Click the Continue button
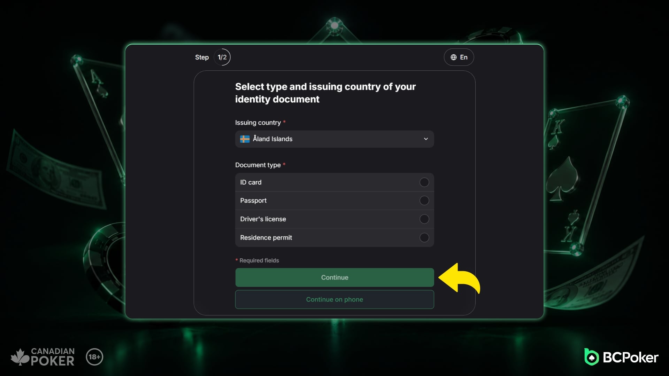 [334, 277]
